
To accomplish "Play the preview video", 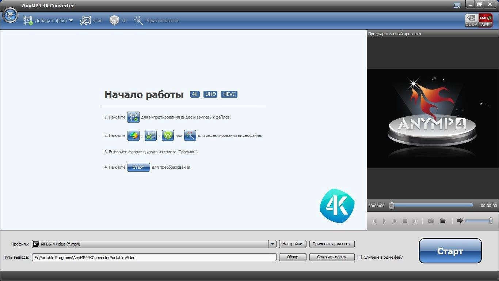I will click(x=384, y=221).
